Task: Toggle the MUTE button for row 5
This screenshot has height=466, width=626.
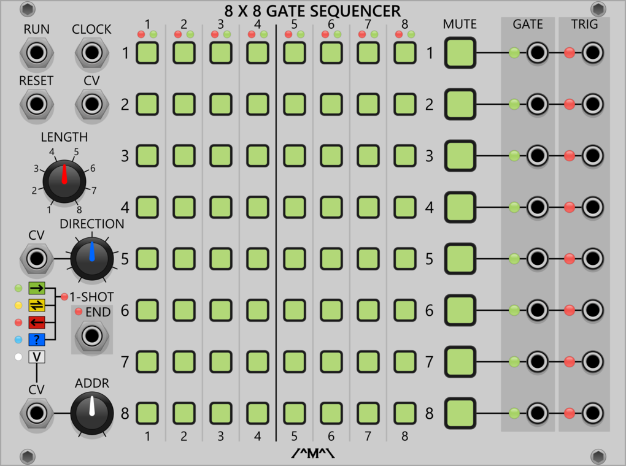Action: click(460, 259)
